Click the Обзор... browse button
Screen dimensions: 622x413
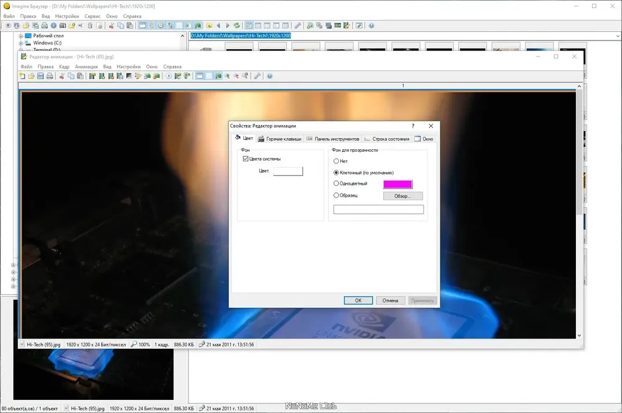(x=402, y=196)
